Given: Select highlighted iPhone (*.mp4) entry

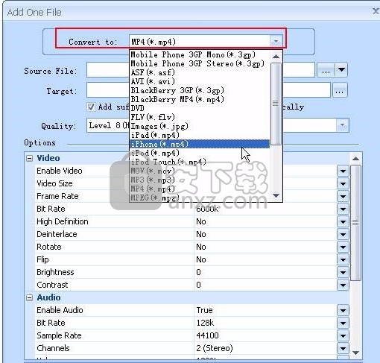Looking at the screenshot, I should [200, 144].
